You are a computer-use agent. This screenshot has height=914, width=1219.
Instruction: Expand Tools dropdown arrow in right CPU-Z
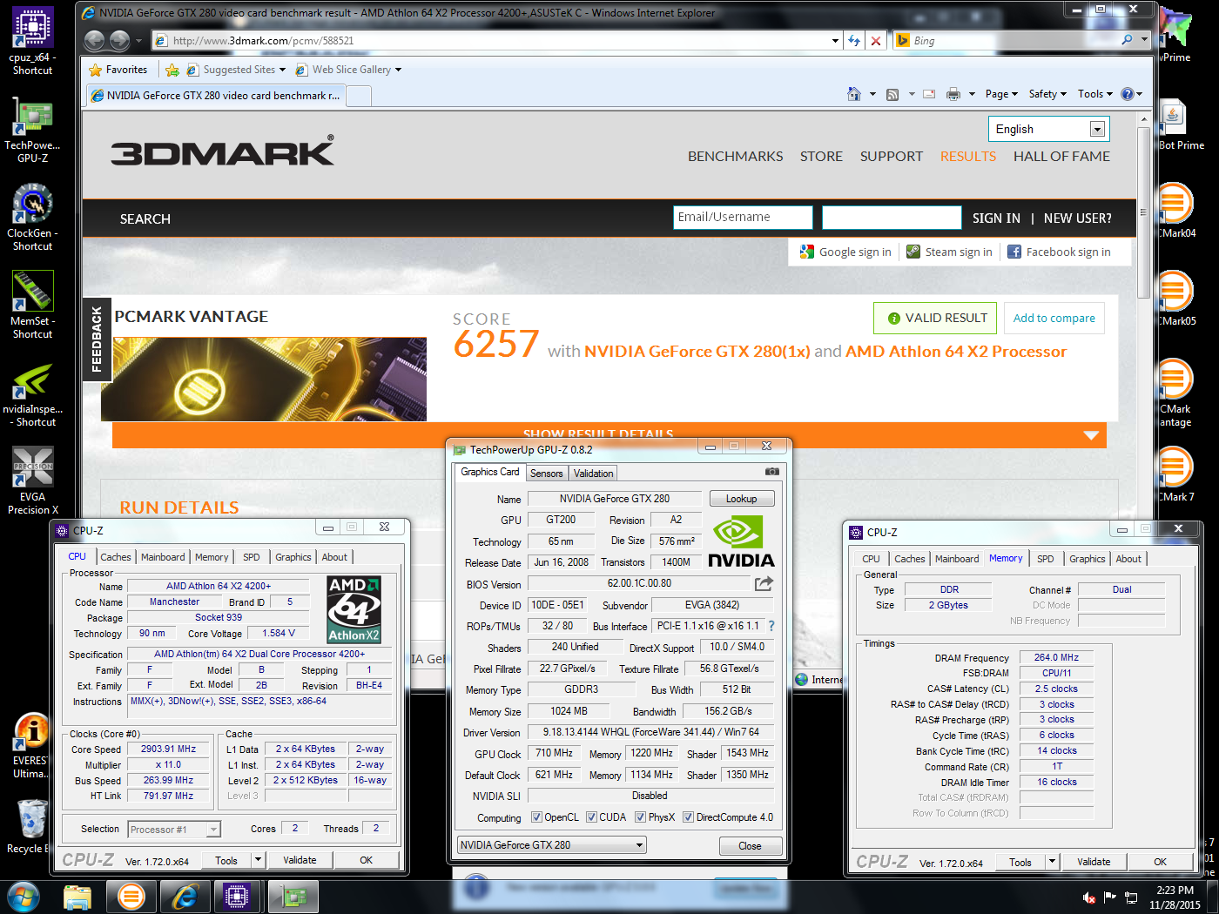[1052, 862]
